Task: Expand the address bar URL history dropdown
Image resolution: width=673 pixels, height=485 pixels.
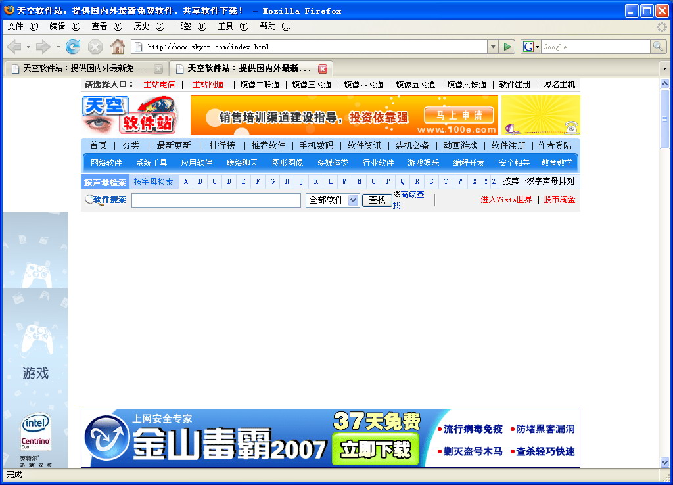Action: (x=493, y=47)
